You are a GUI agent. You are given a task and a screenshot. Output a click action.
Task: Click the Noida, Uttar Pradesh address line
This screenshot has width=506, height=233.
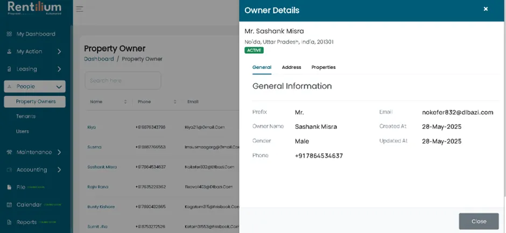click(289, 42)
